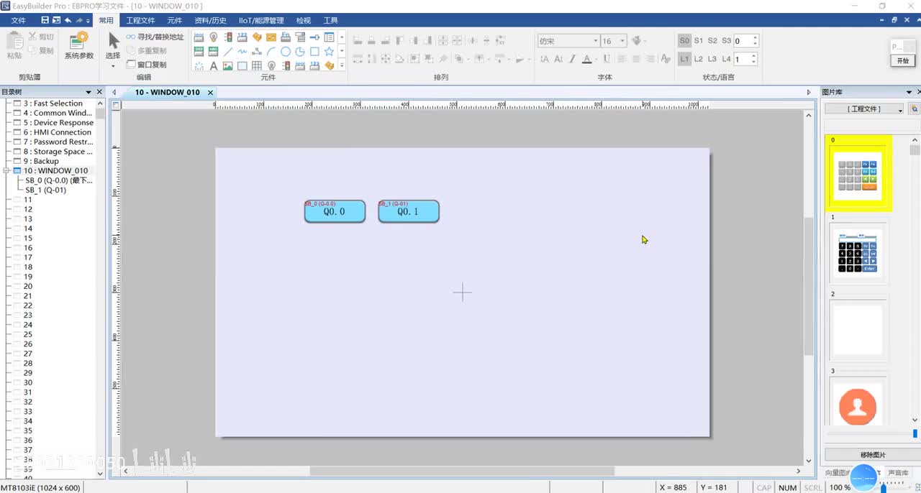Switch object state to S3
Image resolution: width=921 pixels, height=493 pixels.
[x=726, y=41]
